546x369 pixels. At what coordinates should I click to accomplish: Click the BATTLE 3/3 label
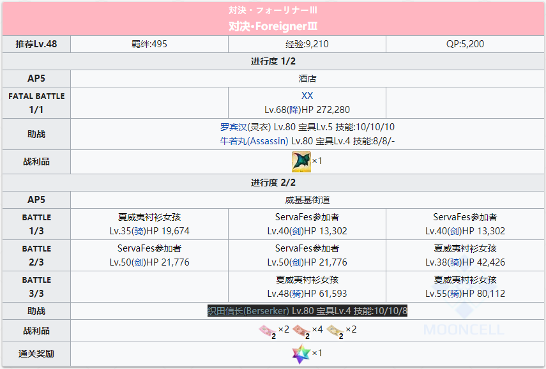[36, 287]
